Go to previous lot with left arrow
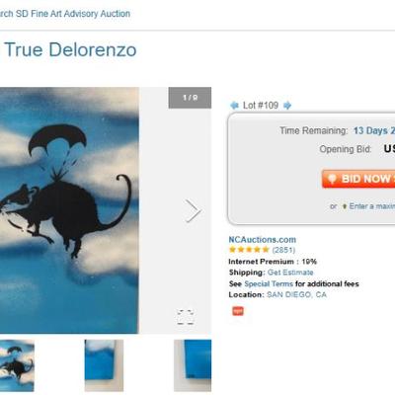Screen dimensions: 395x395 234,106
